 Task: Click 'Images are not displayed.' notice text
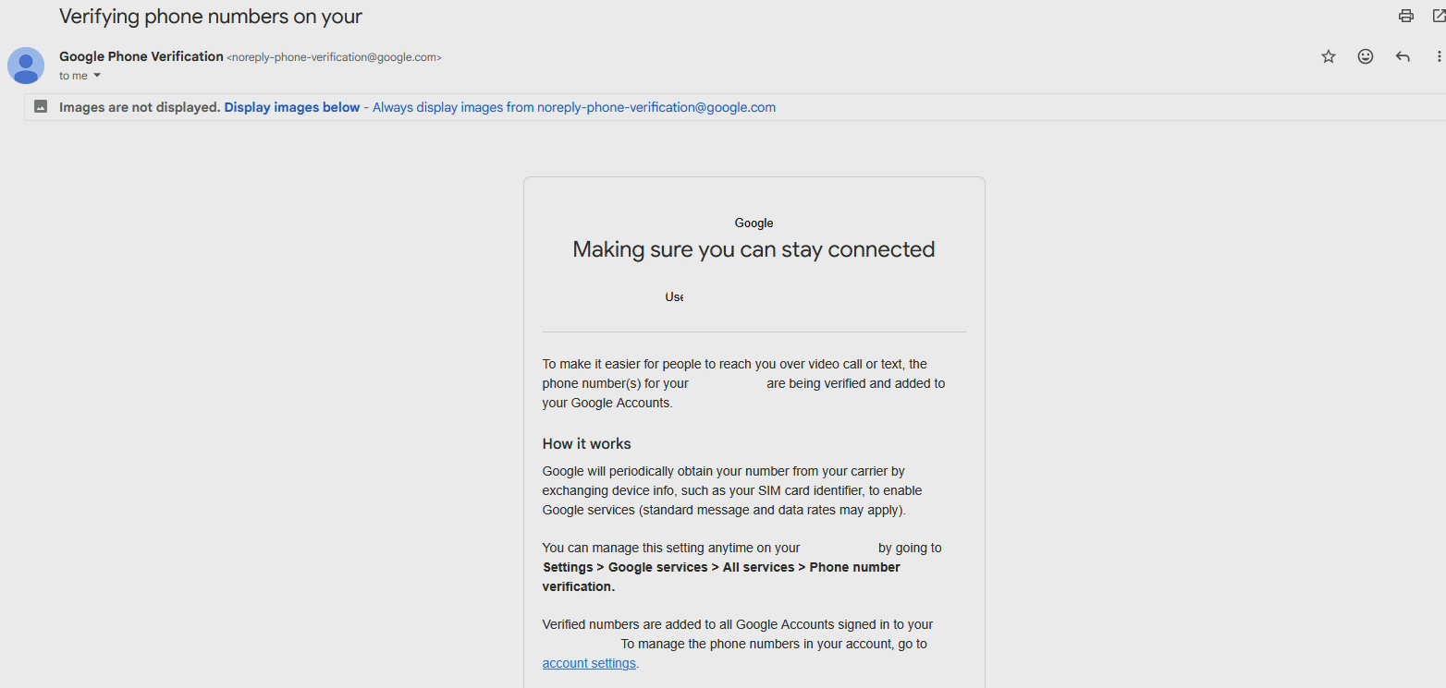point(140,107)
